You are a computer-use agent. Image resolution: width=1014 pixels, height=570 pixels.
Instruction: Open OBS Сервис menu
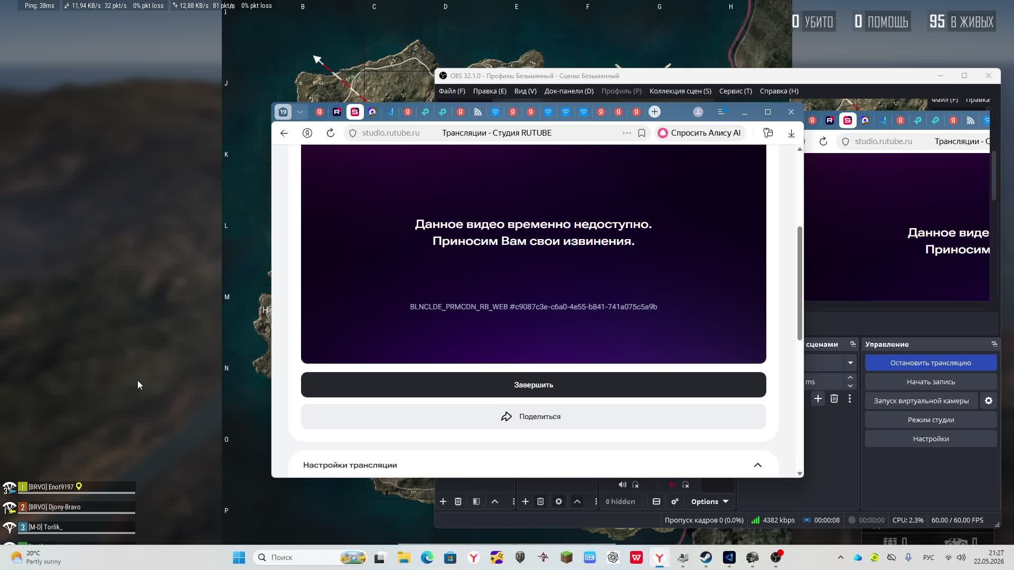point(736,91)
